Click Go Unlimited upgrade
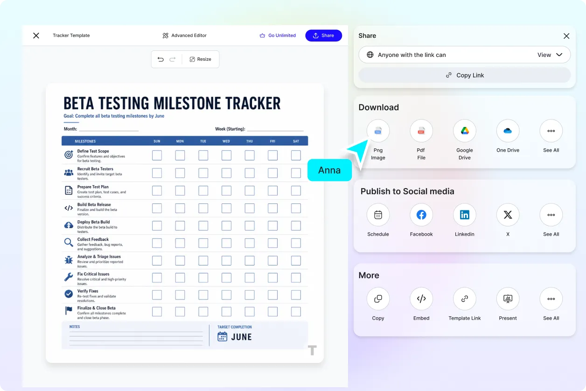The image size is (586, 391). pos(278,35)
